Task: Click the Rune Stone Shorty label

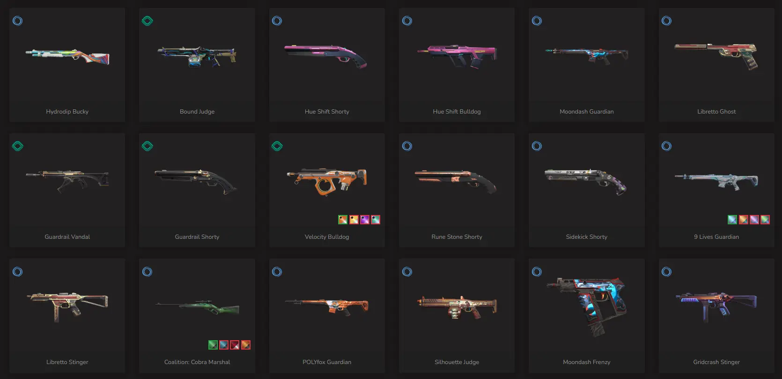Action: [x=457, y=237]
